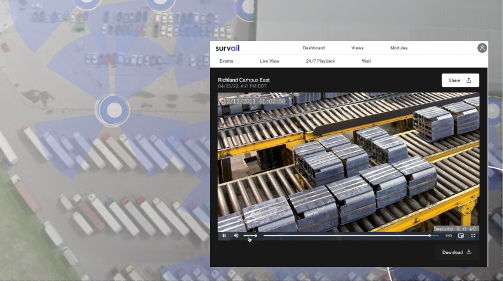The height and width of the screenshot is (281, 503).
Task: Mute the video audio
Action: [236, 235]
